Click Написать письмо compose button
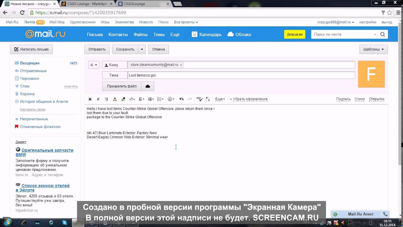 point(31,49)
